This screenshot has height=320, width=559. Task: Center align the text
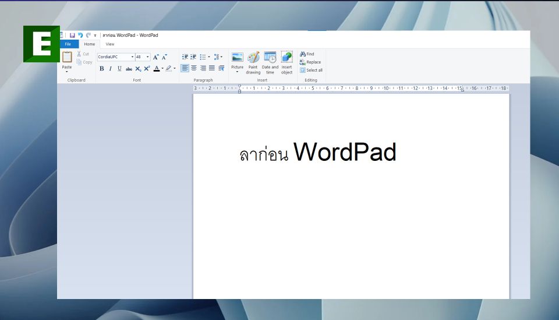194,68
